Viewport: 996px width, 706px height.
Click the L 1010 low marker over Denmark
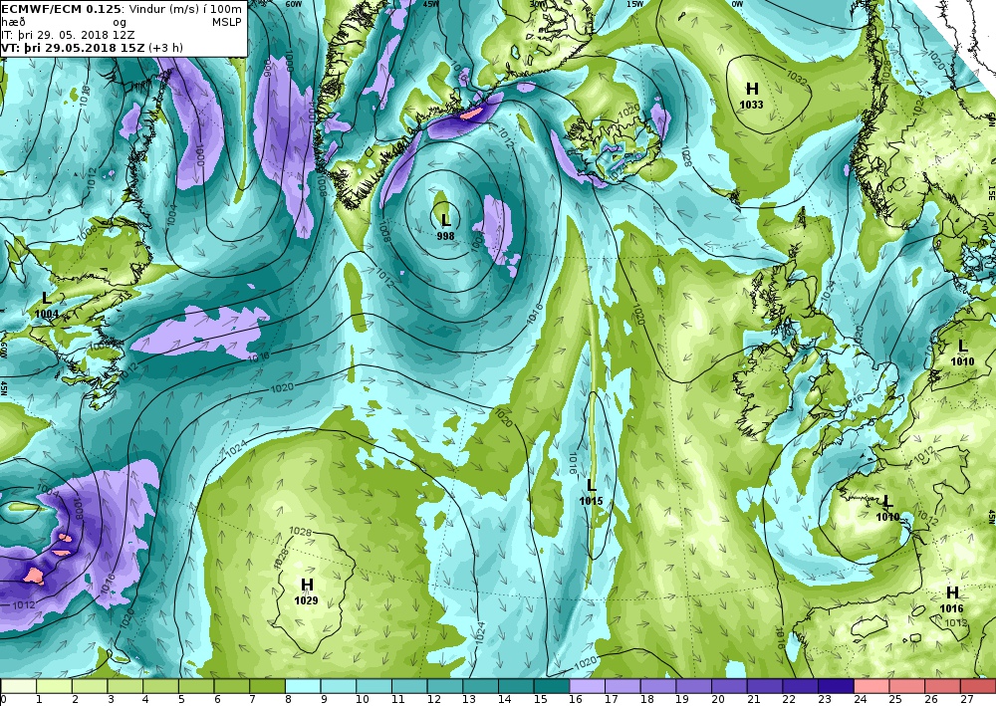pos(962,353)
